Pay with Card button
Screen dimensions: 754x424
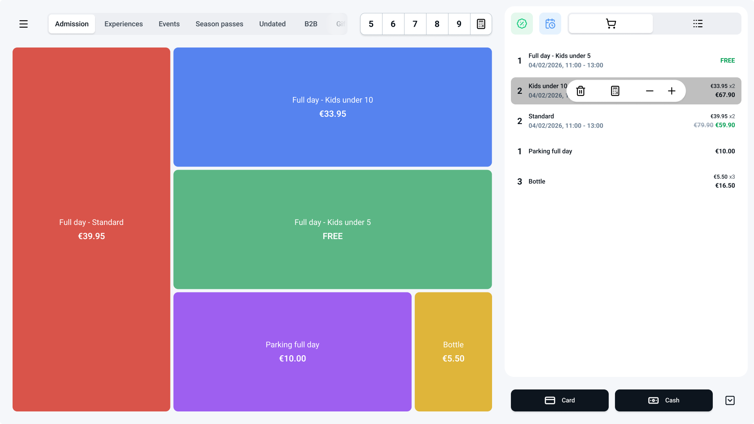(559, 400)
